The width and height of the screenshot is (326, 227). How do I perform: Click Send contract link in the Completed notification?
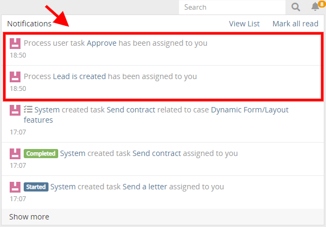coord(157,153)
